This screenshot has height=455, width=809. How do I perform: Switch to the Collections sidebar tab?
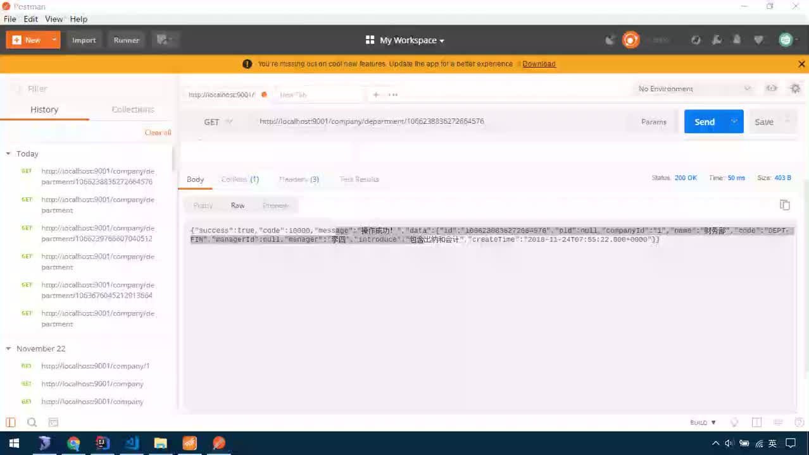(133, 109)
